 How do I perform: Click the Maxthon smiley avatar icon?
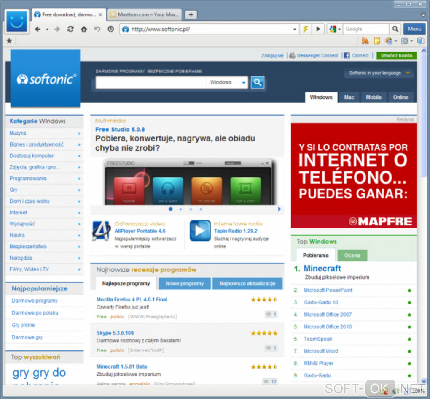(x=17, y=22)
